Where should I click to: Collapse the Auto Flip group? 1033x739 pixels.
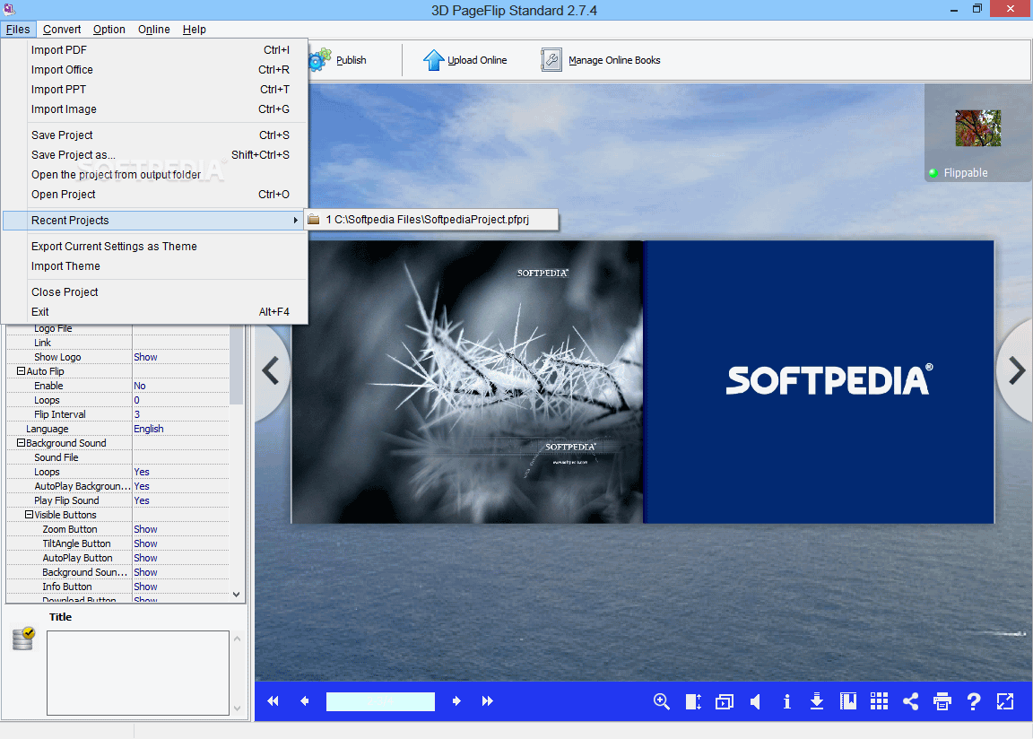(x=22, y=371)
